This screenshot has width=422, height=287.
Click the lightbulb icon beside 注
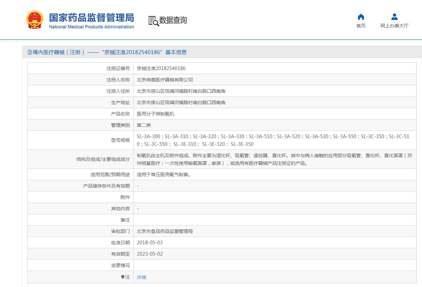[x=122, y=277]
